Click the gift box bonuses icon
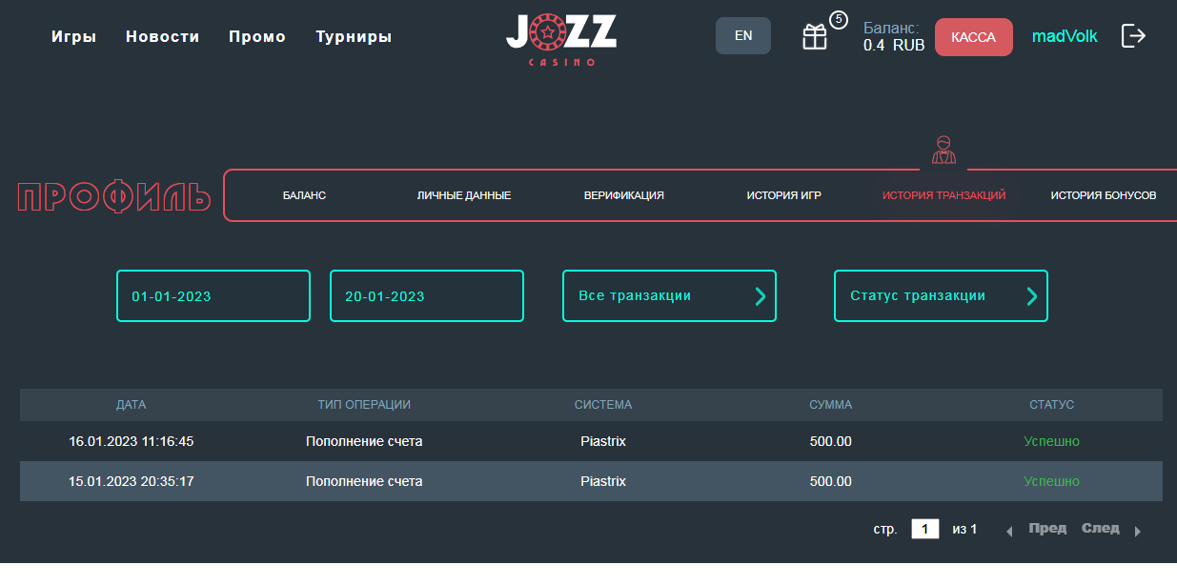 [815, 37]
